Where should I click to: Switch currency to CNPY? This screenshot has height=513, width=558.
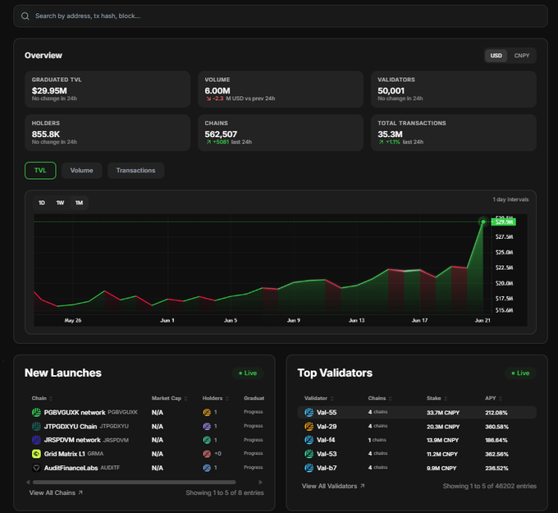pyautogui.click(x=522, y=56)
